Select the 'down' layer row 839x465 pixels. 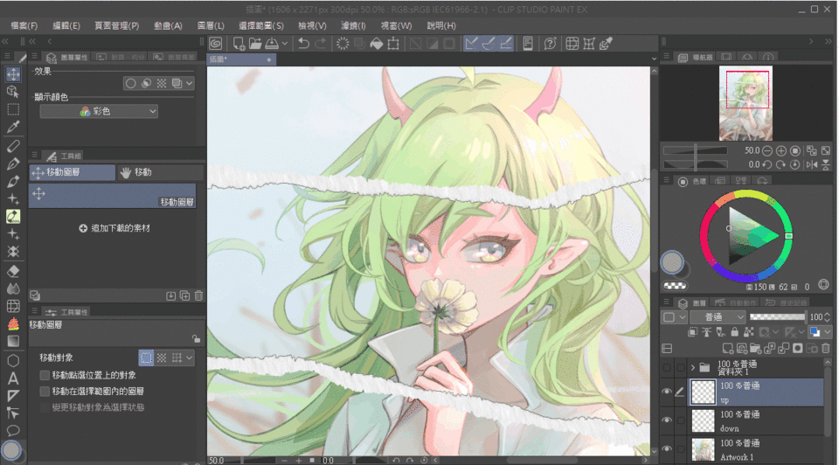(x=755, y=421)
